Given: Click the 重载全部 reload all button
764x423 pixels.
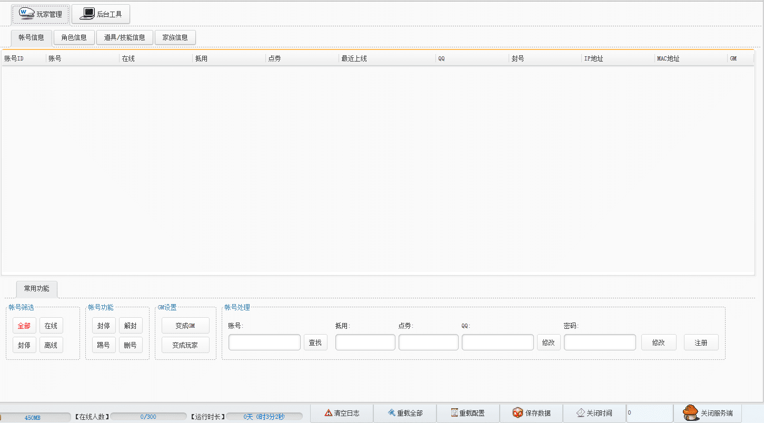Looking at the screenshot, I should pyautogui.click(x=405, y=413).
